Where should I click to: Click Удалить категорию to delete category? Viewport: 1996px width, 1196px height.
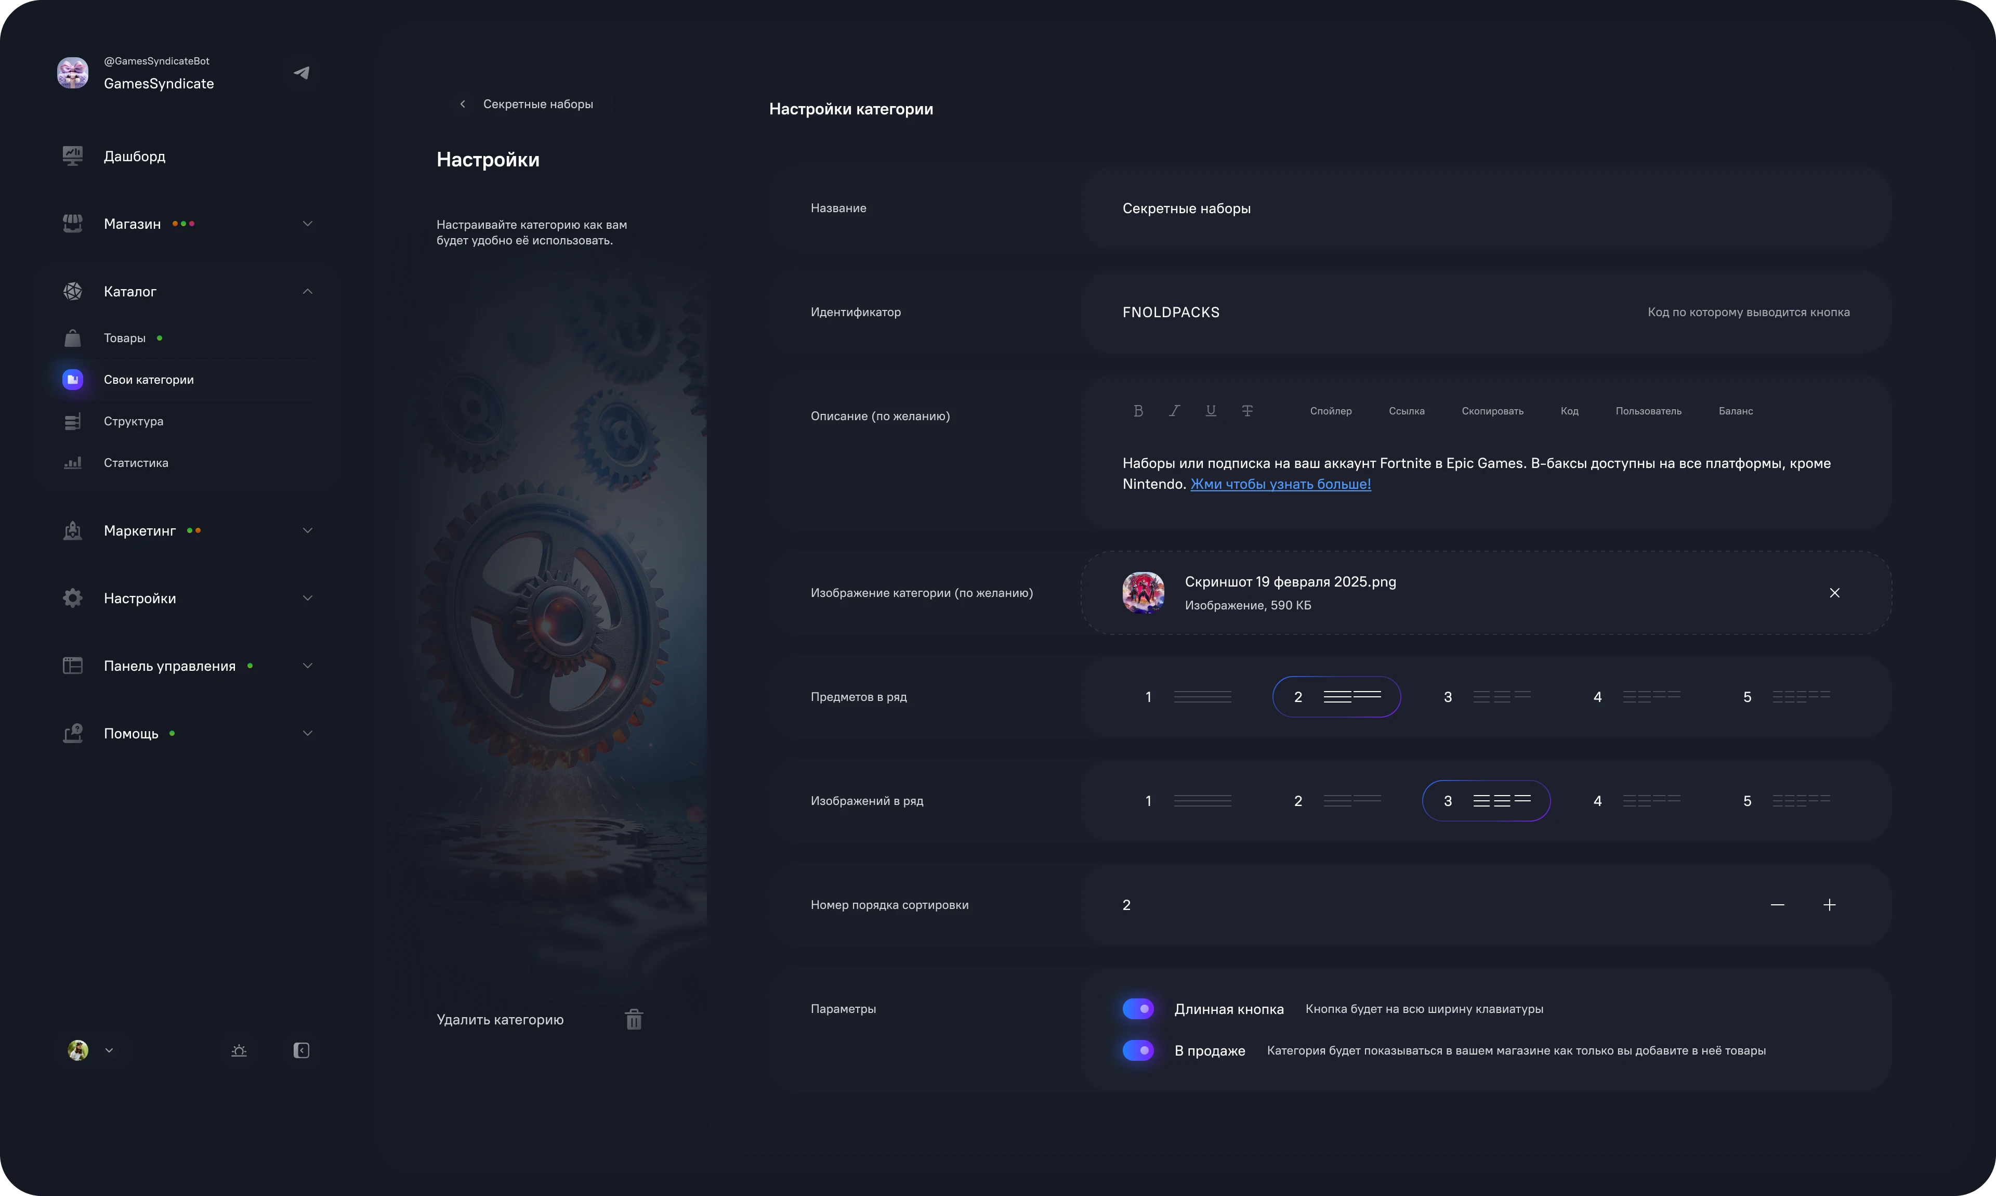tap(500, 1019)
